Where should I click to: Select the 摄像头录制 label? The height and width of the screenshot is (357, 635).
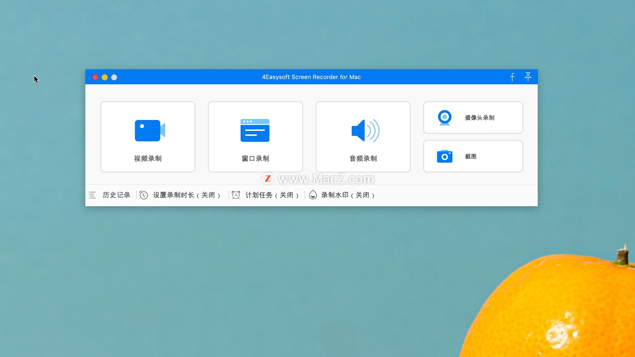pos(480,118)
